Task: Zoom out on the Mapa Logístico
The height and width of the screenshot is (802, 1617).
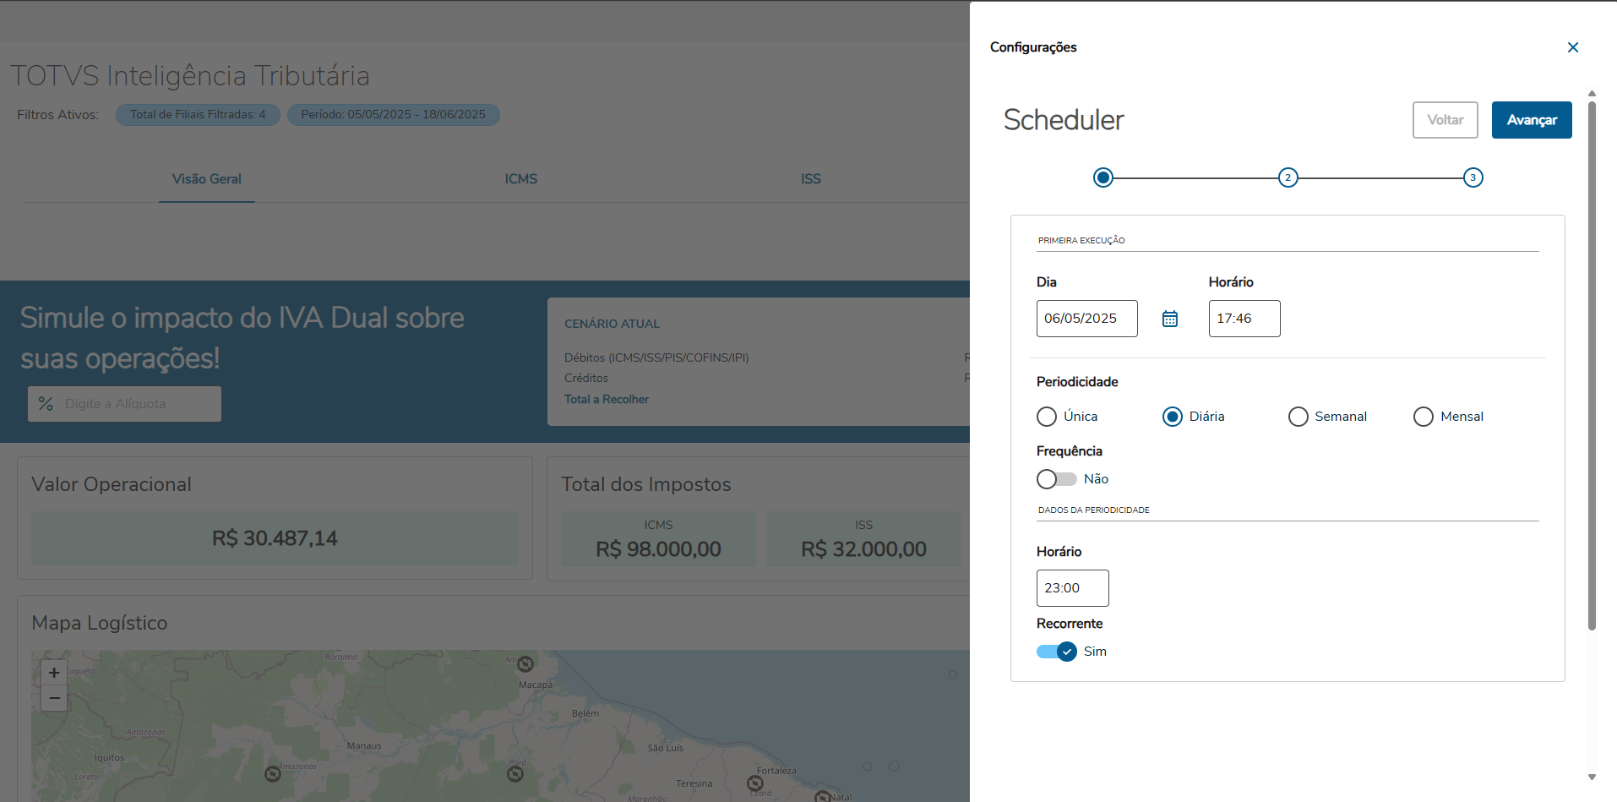Action: click(x=54, y=698)
